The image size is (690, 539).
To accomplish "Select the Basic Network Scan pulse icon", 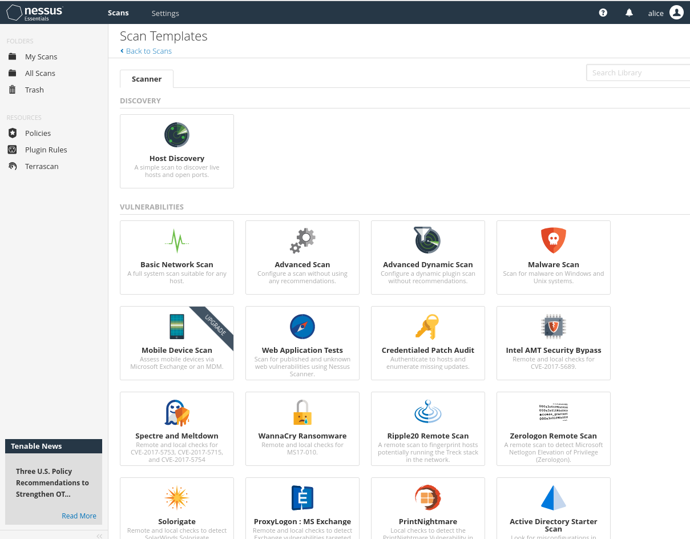I will (x=177, y=241).
